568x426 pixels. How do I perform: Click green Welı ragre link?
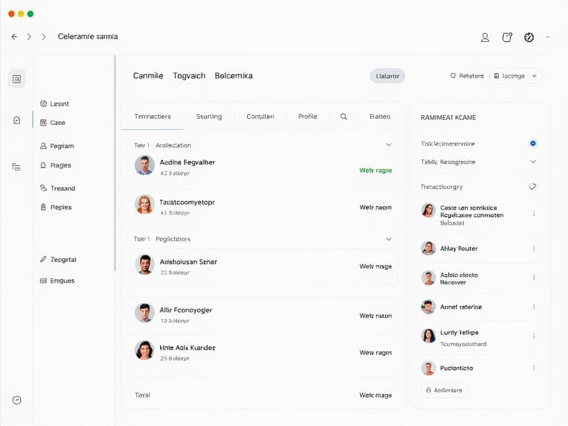click(x=376, y=170)
